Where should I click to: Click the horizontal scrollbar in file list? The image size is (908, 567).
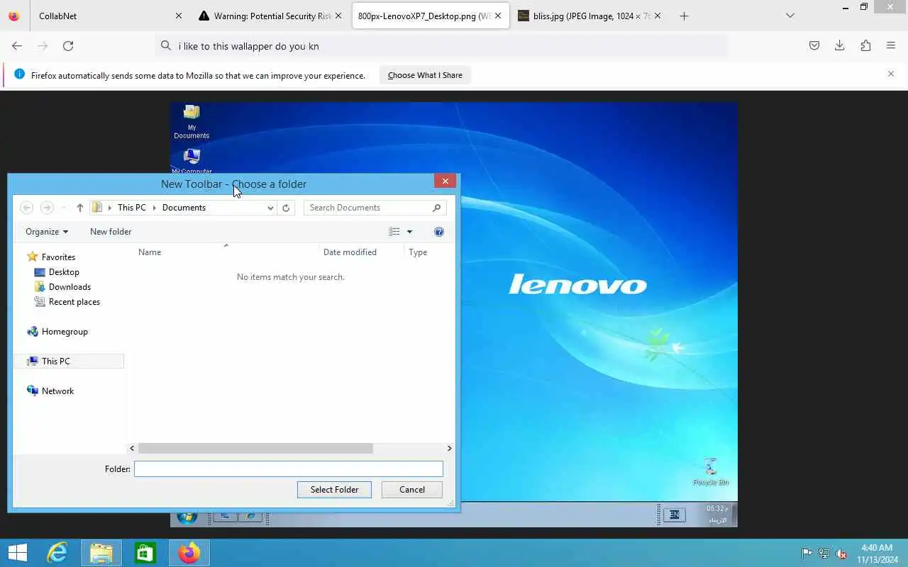(255, 449)
